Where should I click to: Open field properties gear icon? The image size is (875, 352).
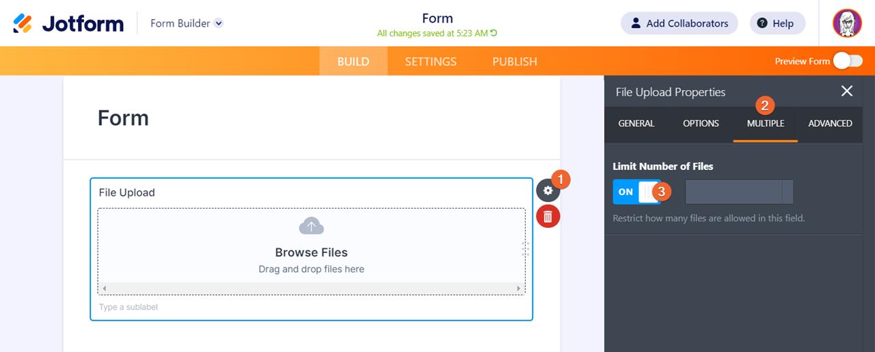[547, 191]
